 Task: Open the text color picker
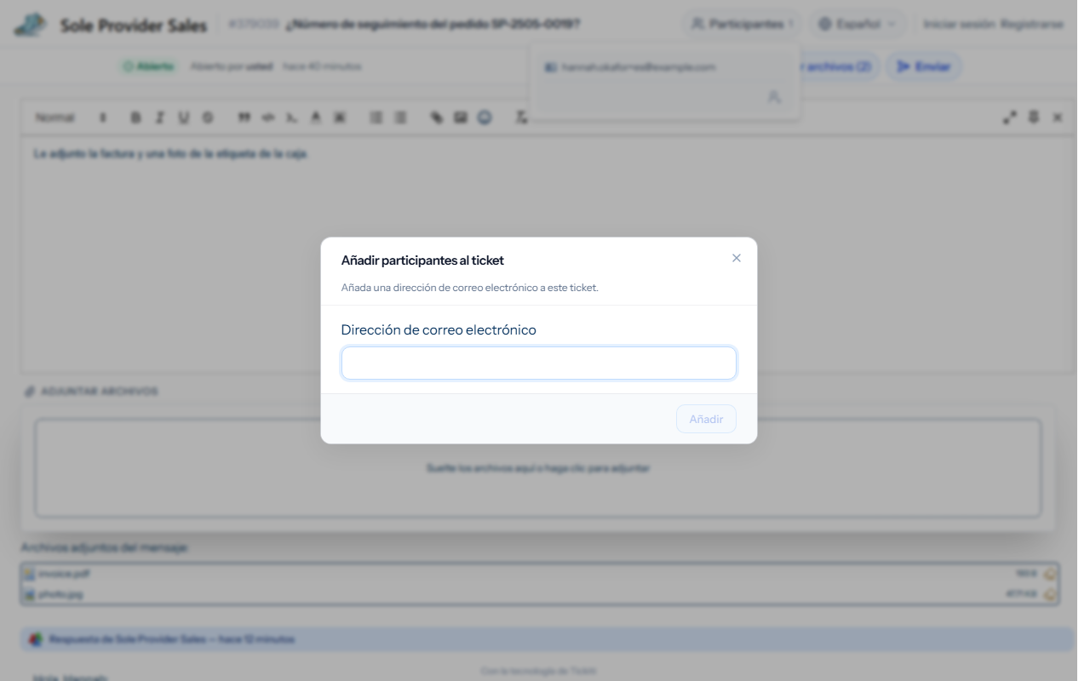point(316,117)
